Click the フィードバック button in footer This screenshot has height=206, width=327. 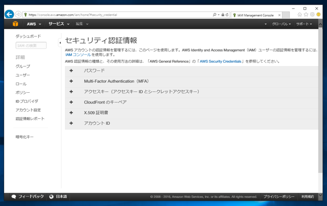[31, 197]
